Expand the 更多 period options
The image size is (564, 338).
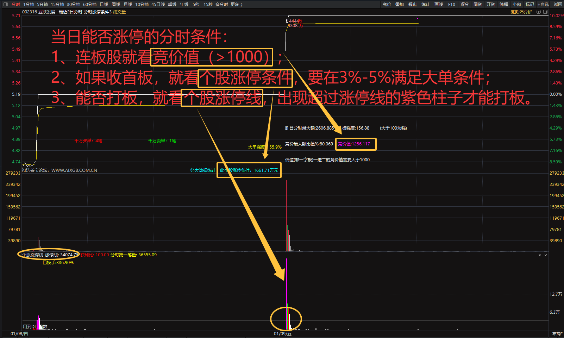pyautogui.click(x=236, y=4)
